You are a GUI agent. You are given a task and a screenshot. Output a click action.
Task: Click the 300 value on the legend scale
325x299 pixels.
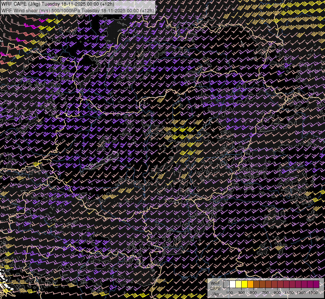[241, 293]
